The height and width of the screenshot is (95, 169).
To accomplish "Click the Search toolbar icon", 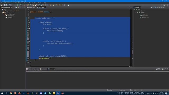I will pos(36,5).
